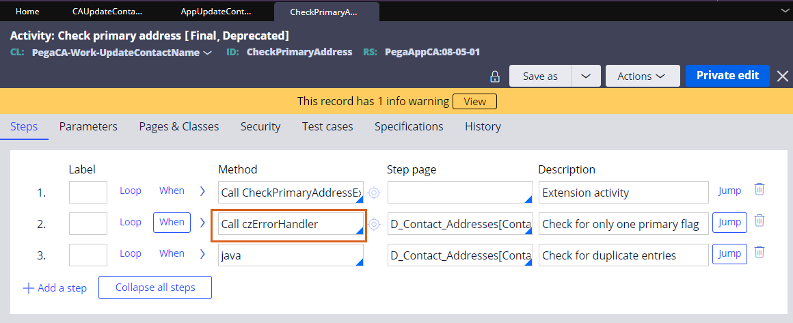Delete step 1 with its trash icon
793x323 pixels.
pos(759,190)
